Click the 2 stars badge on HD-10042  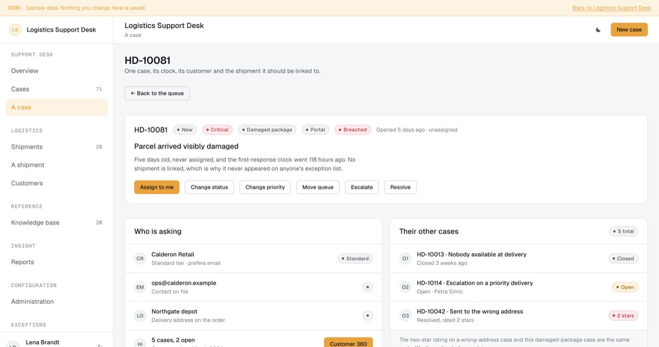click(623, 315)
